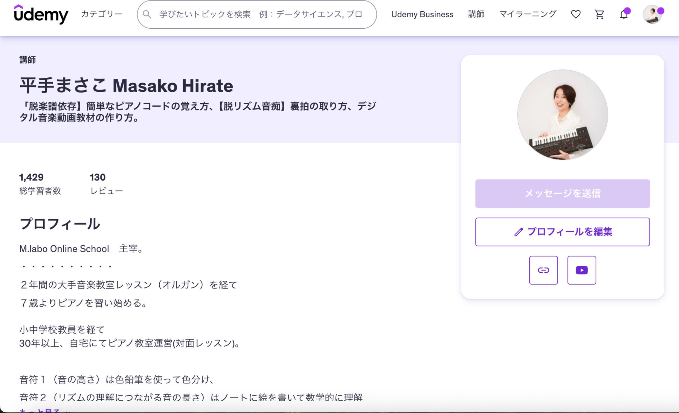This screenshot has height=413, width=679.
Task: Open the website link icon
Action: [543, 270]
